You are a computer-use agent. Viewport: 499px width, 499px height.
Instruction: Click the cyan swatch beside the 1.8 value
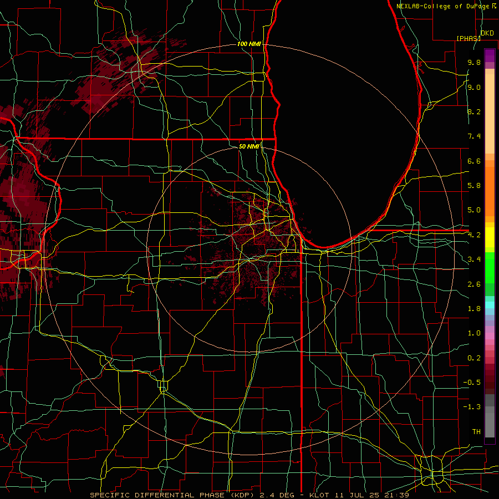(490, 305)
